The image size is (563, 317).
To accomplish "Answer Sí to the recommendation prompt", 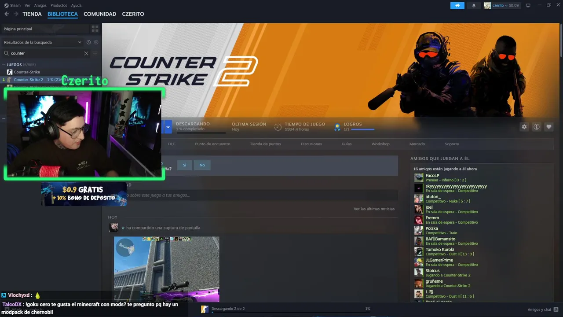I will pyautogui.click(x=184, y=165).
